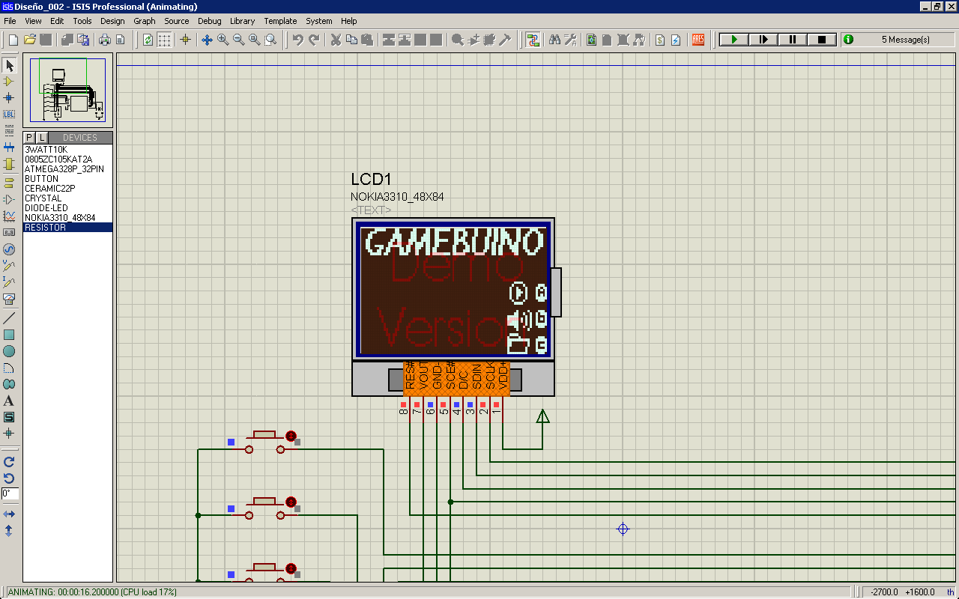Click the Zoom In magnifier
Image resolution: width=959 pixels, height=599 pixels.
coord(223,40)
